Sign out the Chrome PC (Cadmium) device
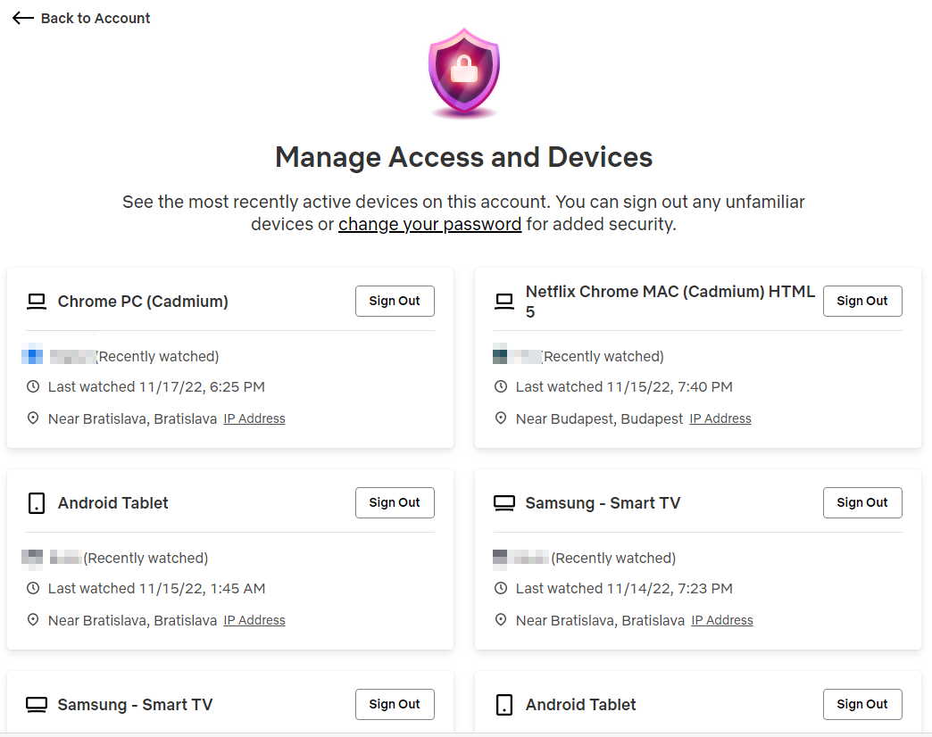Screen dimensions: 932x737 click(x=395, y=302)
